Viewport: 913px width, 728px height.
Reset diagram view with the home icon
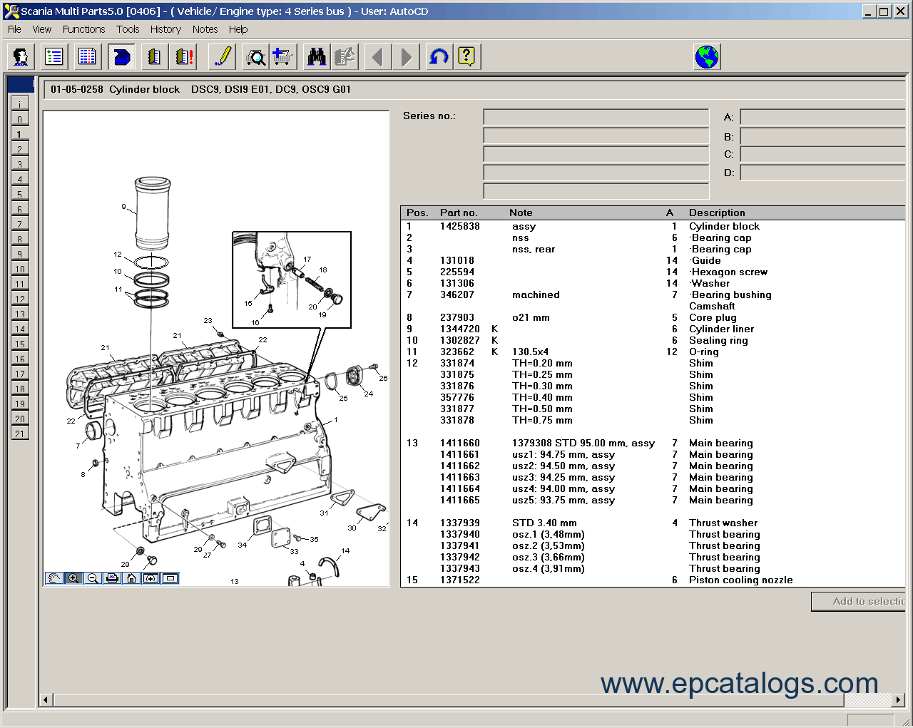pyautogui.click(x=131, y=578)
